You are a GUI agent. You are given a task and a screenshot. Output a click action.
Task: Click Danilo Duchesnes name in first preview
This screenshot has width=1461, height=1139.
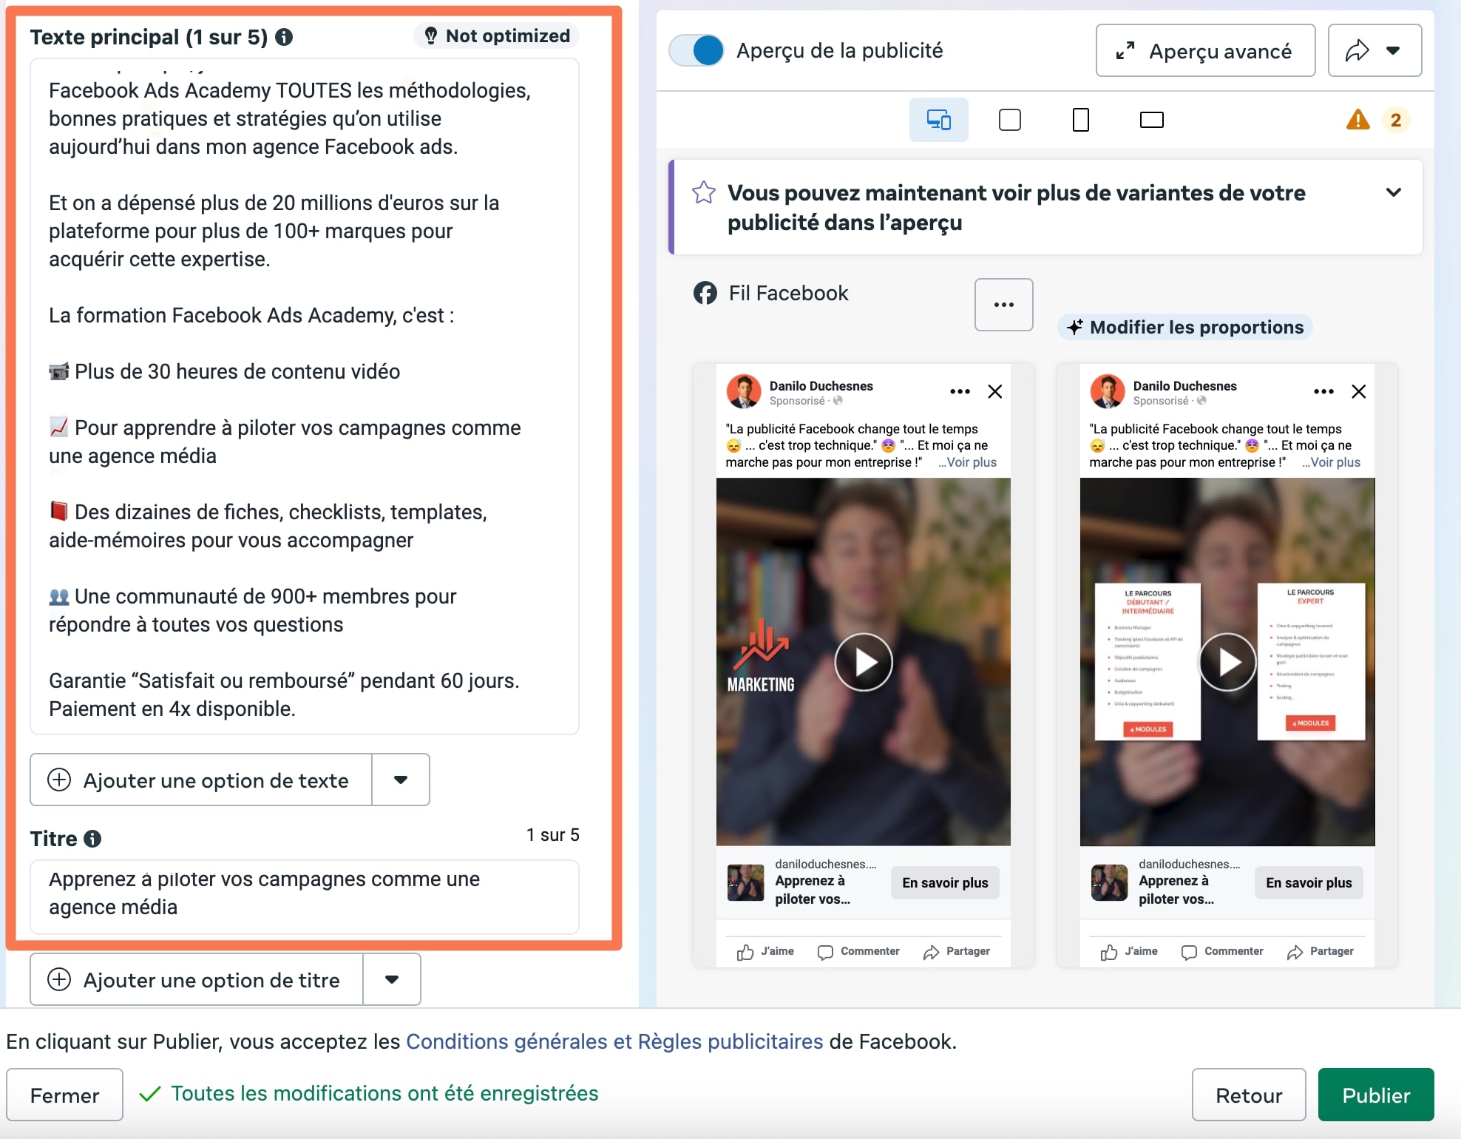pos(821,385)
